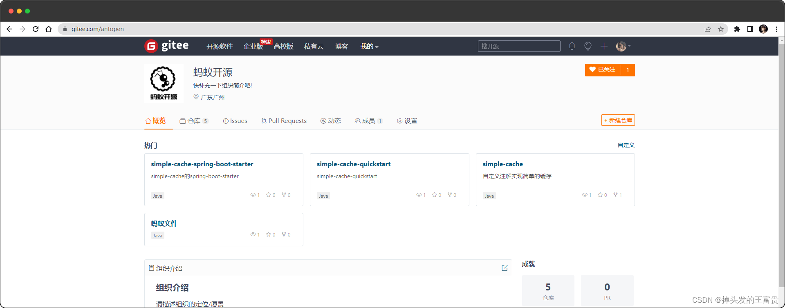Click the Gitee logo
This screenshot has height=308, width=785.
(x=166, y=46)
